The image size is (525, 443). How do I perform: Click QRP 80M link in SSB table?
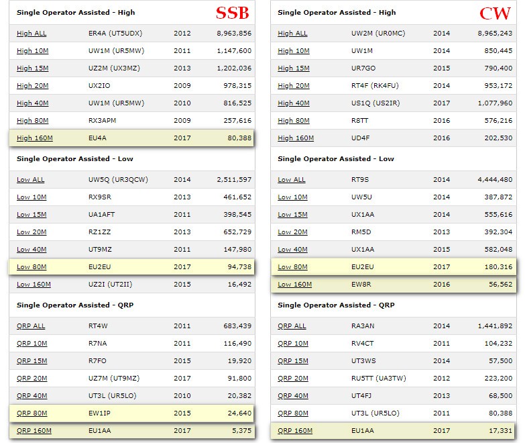tap(32, 413)
